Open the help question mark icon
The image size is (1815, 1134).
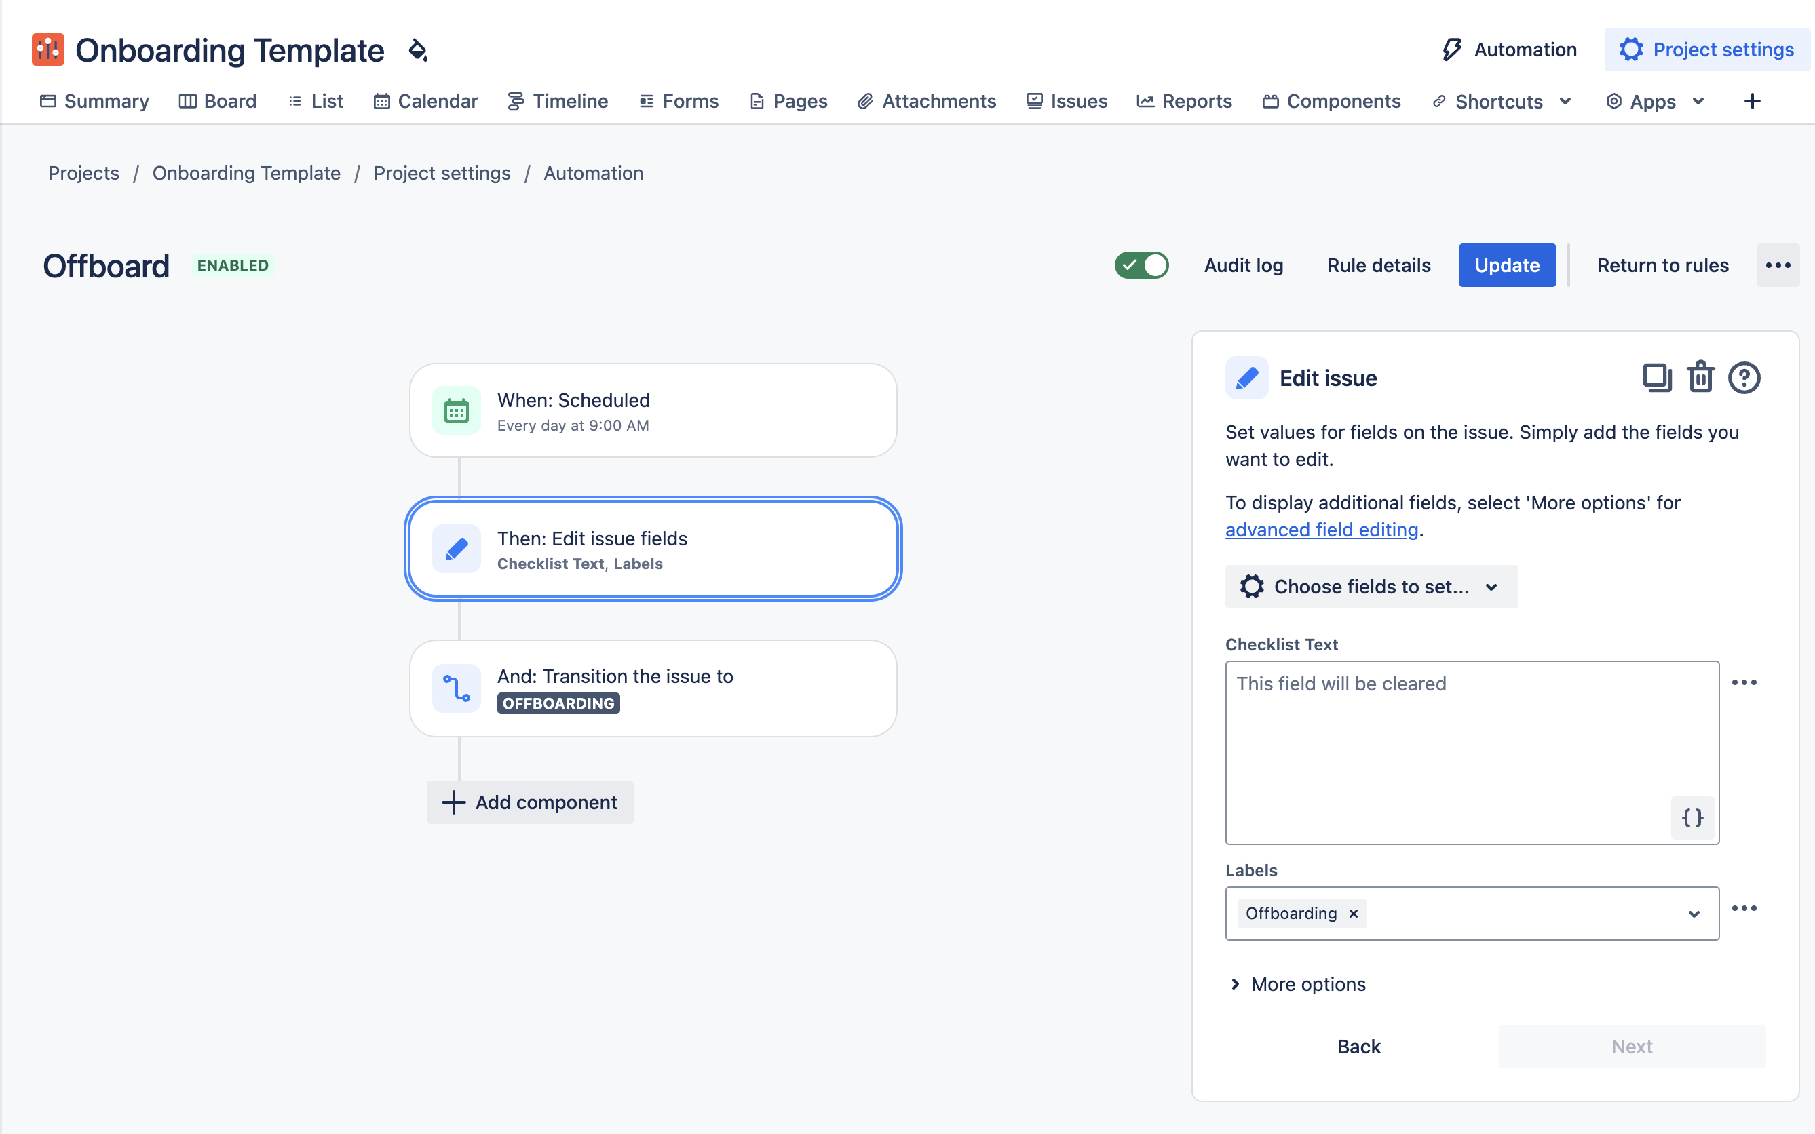coord(1744,377)
